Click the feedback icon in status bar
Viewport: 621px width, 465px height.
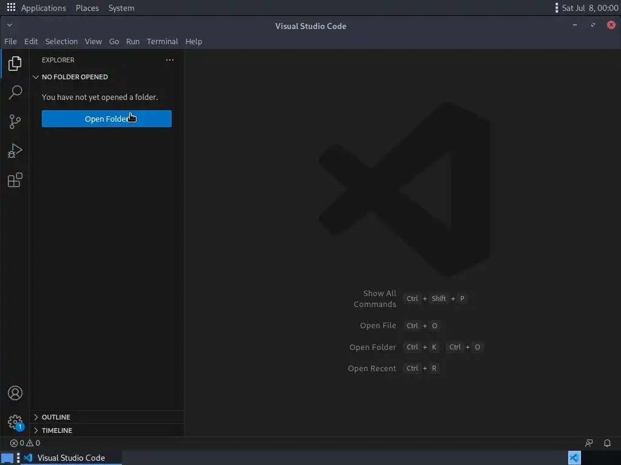(x=589, y=443)
